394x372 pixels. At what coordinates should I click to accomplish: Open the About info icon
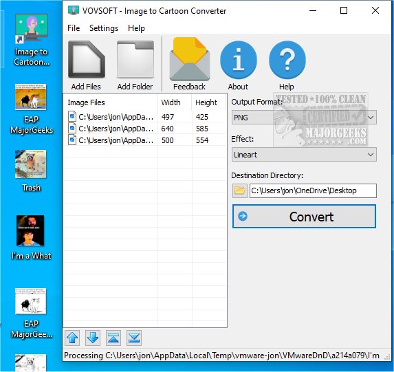[238, 60]
